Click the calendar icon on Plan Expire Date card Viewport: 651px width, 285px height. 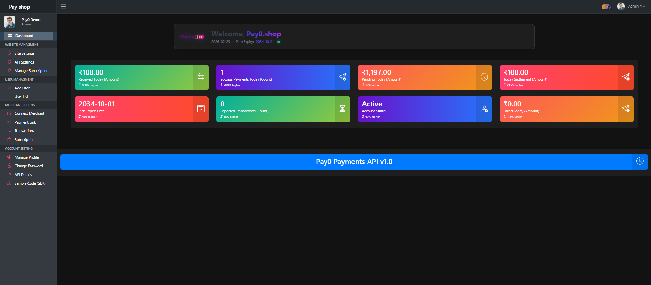coord(201,109)
